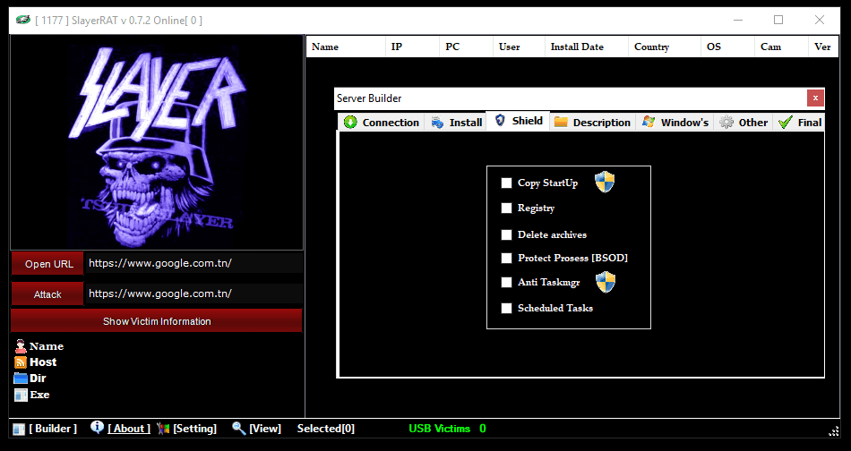
Task: Click the URL field beside Open URL
Action: pos(193,264)
